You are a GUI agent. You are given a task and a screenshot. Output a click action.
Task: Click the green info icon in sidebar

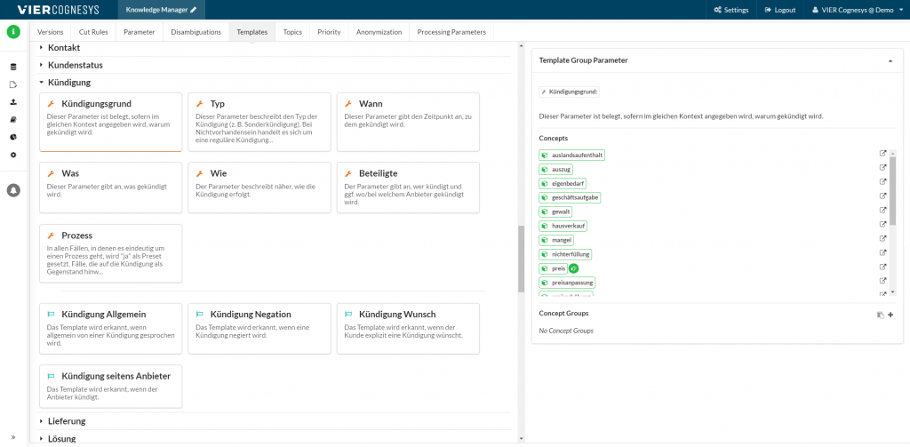tap(13, 32)
